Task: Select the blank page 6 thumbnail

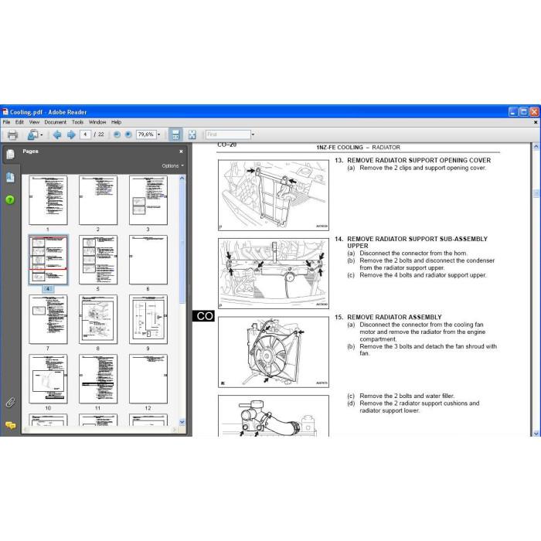Action: (x=148, y=260)
